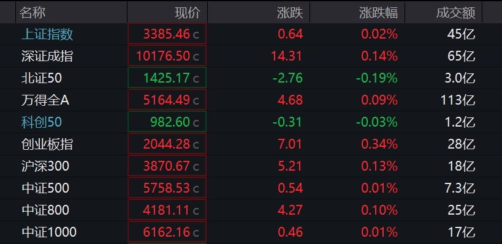This screenshot has width=502, height=244.
Task: Sort by the 名称 column header
Action: (32, 13)
